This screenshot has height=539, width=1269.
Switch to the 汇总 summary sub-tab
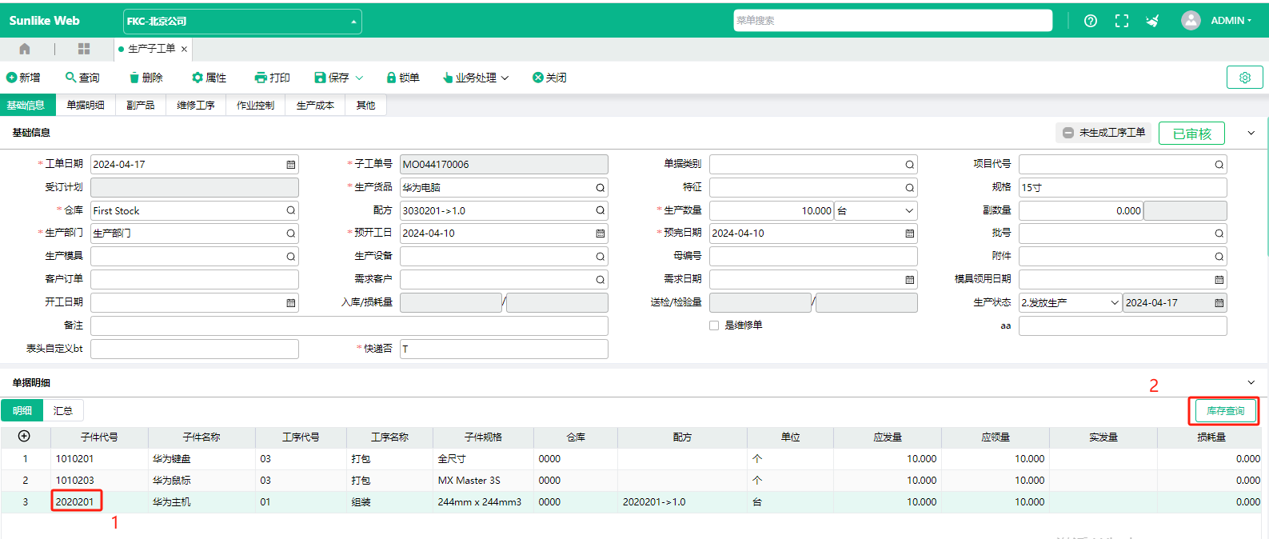point(63,411)
